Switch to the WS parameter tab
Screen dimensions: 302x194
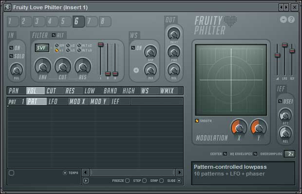click(x=150, y=91)
